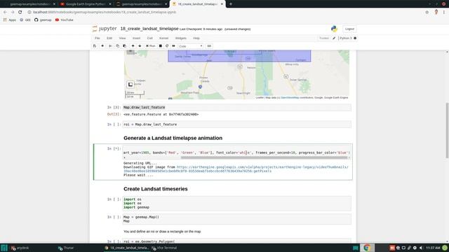449x252 pixels.
Task: Open the cell type Code dropdown
Action: pos(190,46)
